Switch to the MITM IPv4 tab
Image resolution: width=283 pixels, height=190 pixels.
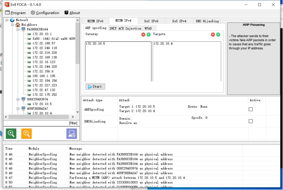(124, 20)
